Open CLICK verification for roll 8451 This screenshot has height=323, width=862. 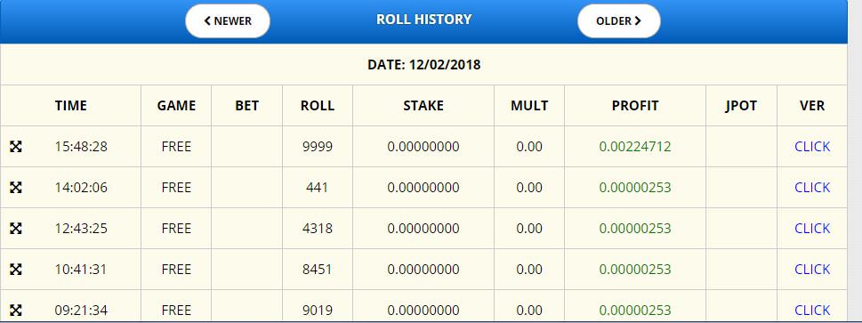click(x=812, y=269)
